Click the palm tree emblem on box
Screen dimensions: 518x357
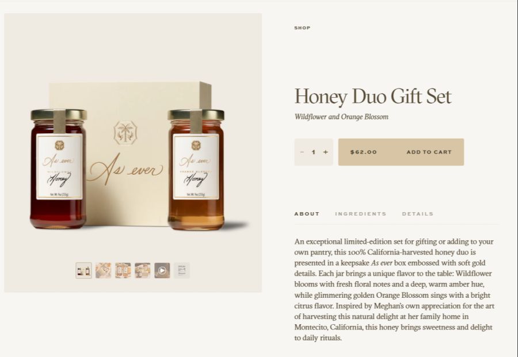[125, 133]
